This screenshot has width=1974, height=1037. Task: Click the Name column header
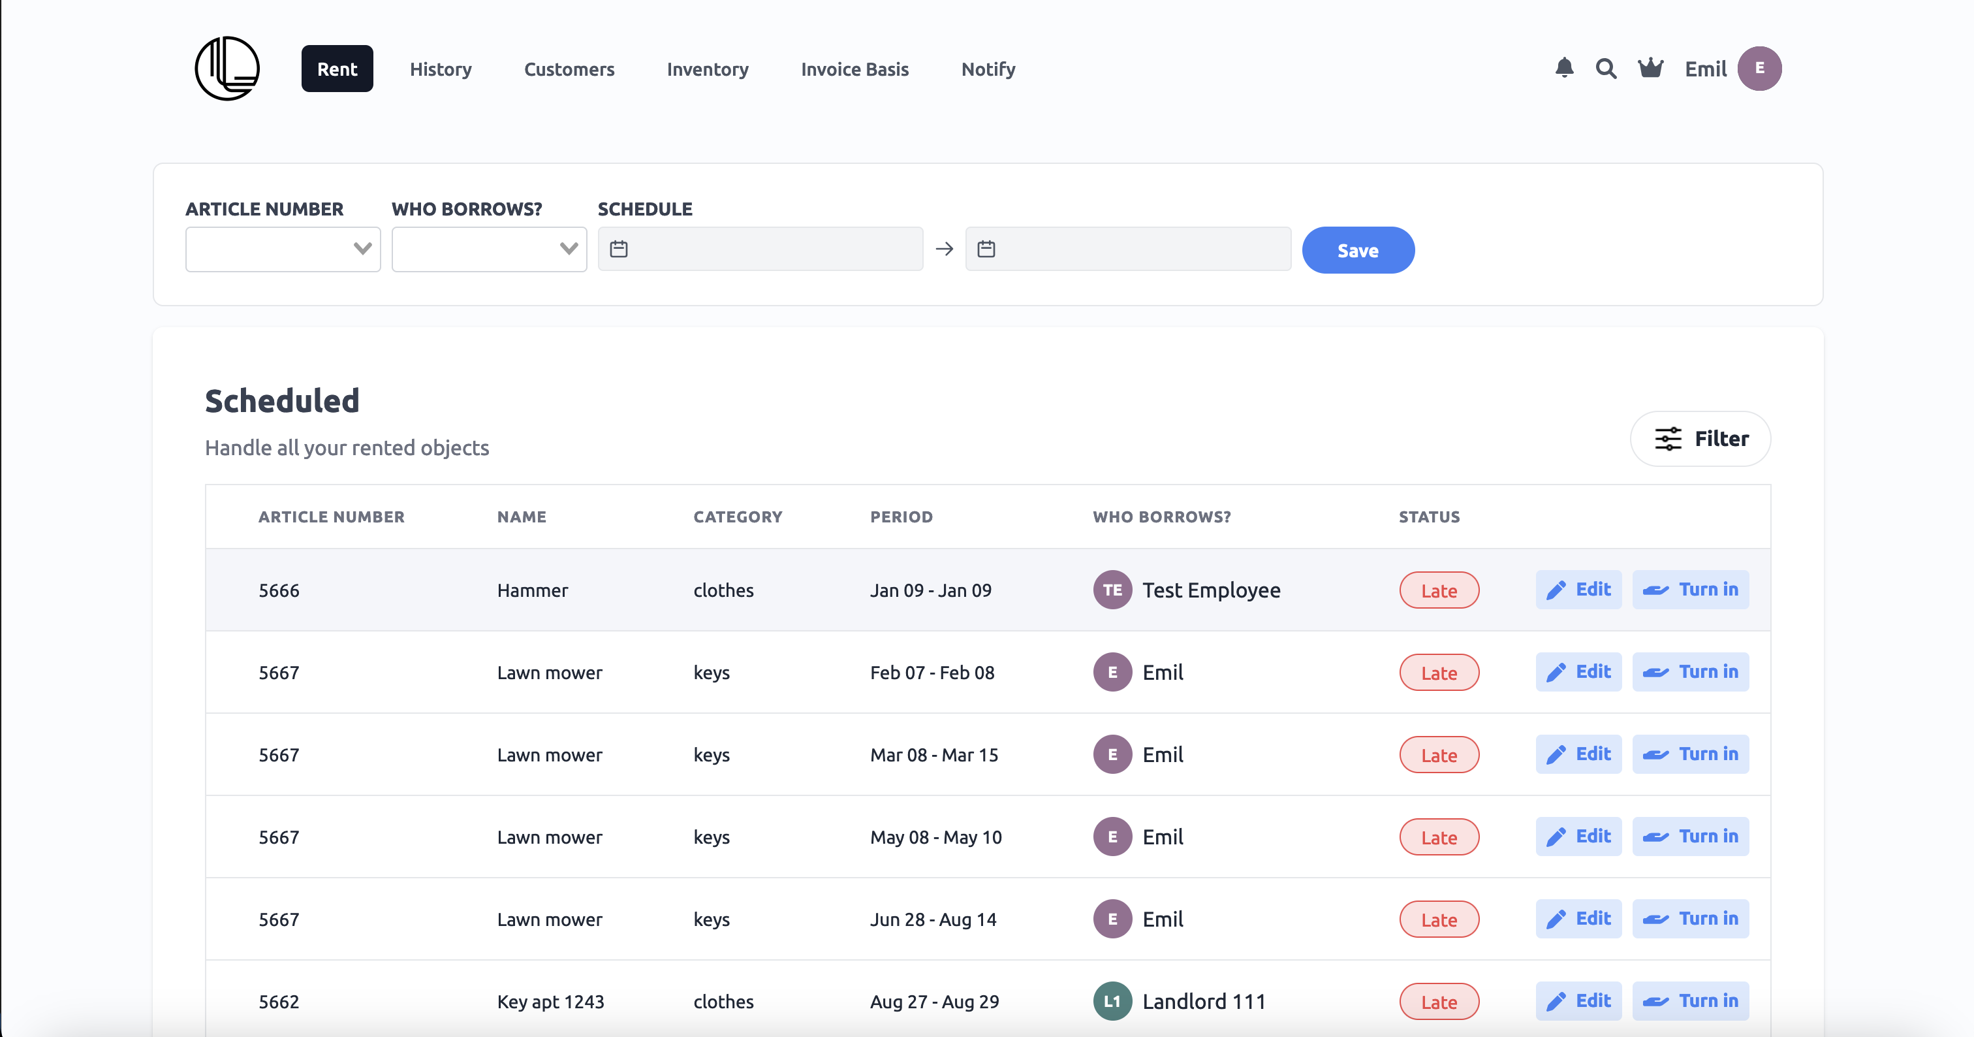522,517
